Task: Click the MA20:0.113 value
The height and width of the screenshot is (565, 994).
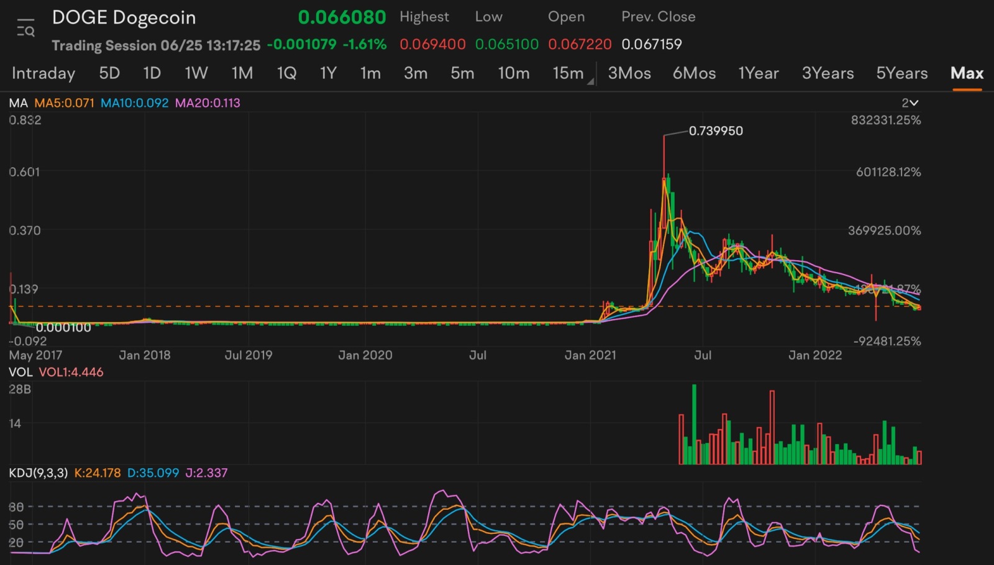Action: (207, 103)
